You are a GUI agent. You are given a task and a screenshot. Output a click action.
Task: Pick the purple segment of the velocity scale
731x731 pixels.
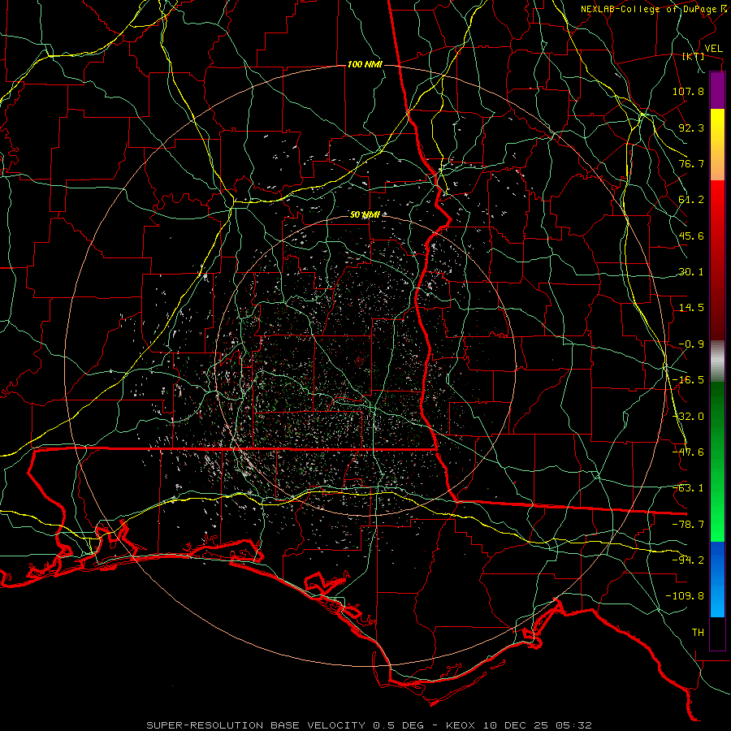(x=717, y=90)
